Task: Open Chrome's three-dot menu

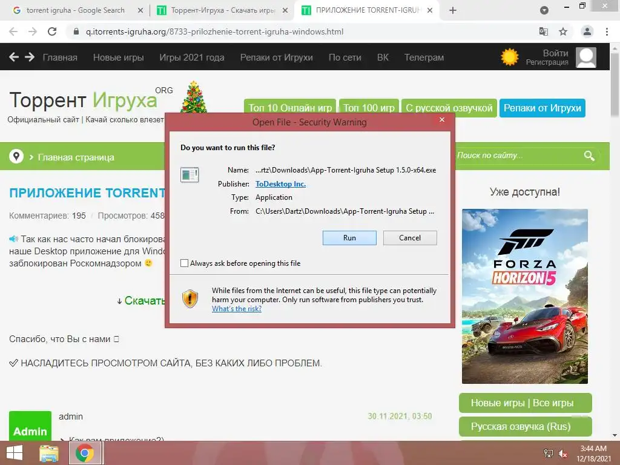Action: click(x=607, y=31)
